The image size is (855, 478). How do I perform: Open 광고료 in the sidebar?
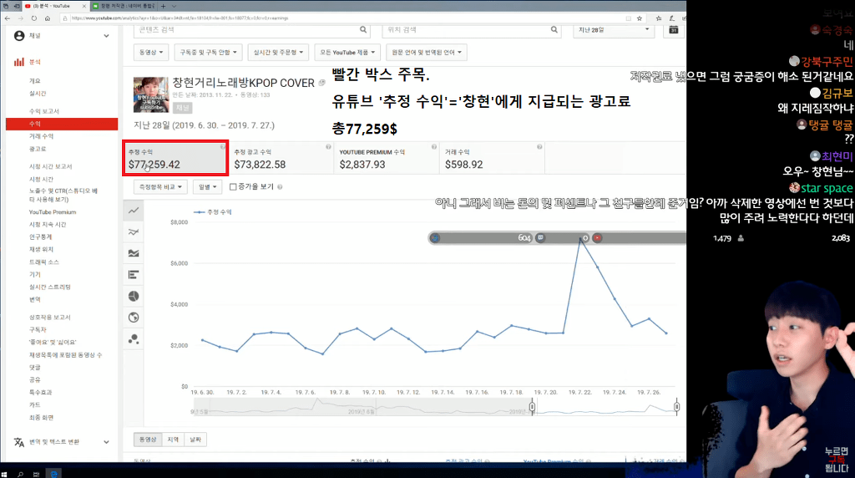pos(38,148)
